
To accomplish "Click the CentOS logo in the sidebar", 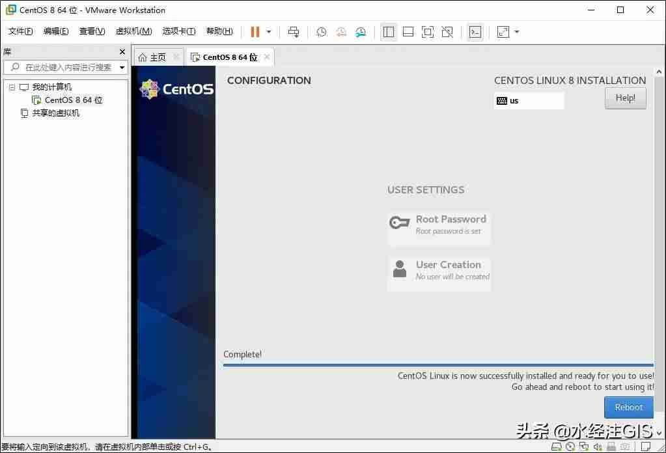I will click(176, 89).
